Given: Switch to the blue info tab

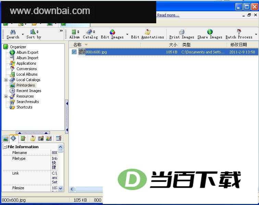Looking at the screenshot, I should (x=13, y=138).
